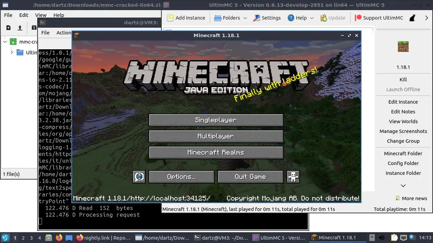This screenshot has width=433, height=243.
Task: Expand the UltimMC folder tree node
Action: [12, 52]
